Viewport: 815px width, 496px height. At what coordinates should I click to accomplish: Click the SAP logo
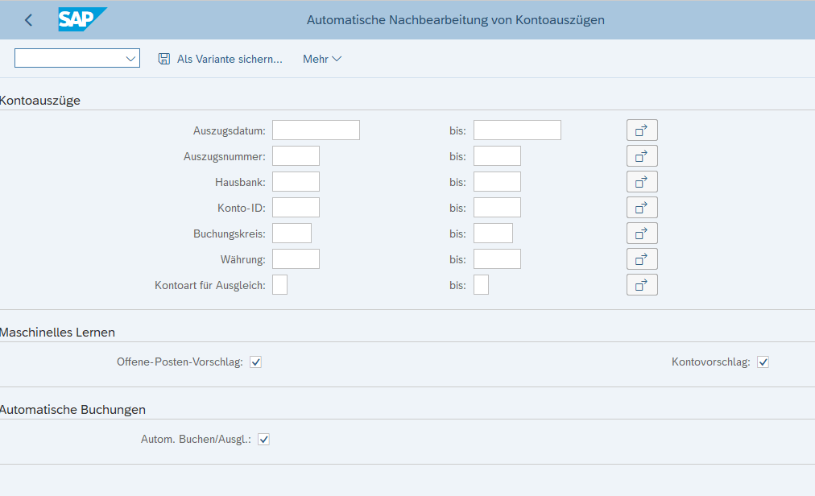coord(81,20)
